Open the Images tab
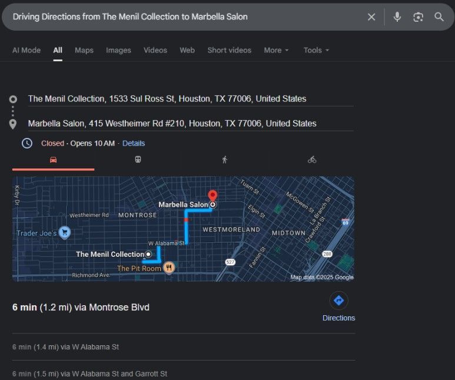This screenshot has height=380, width=455. pos(118,50)
